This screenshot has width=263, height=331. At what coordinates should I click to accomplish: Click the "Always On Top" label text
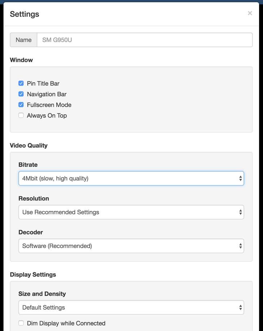47,116
